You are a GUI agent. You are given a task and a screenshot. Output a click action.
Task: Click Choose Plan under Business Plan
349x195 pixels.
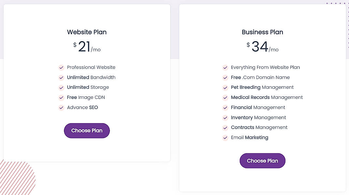click(x=262, y=160)
